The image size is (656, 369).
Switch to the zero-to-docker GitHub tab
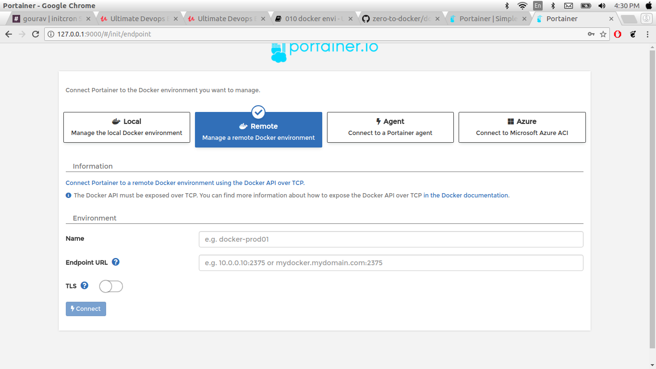click(401, 19)
